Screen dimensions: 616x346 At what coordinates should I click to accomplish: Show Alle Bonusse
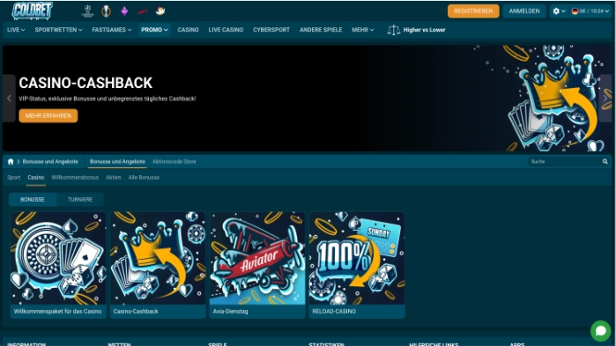tap(144, 178)
